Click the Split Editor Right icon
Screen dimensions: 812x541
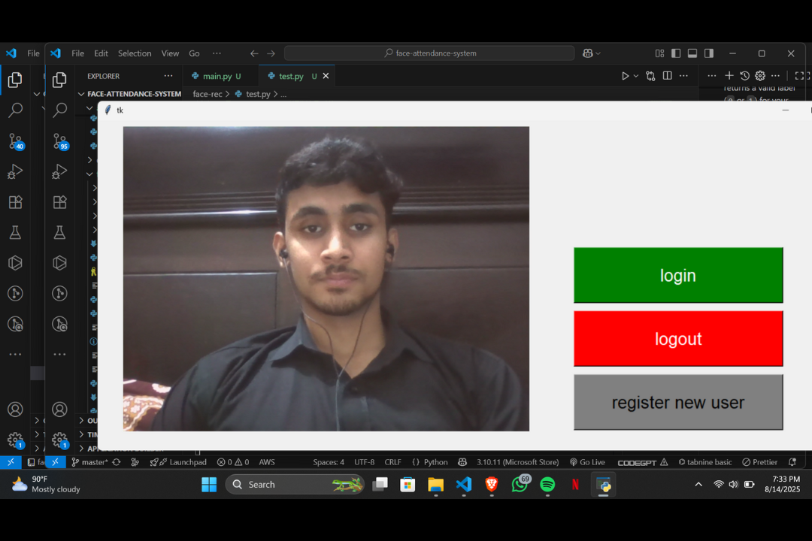[667, 76]
